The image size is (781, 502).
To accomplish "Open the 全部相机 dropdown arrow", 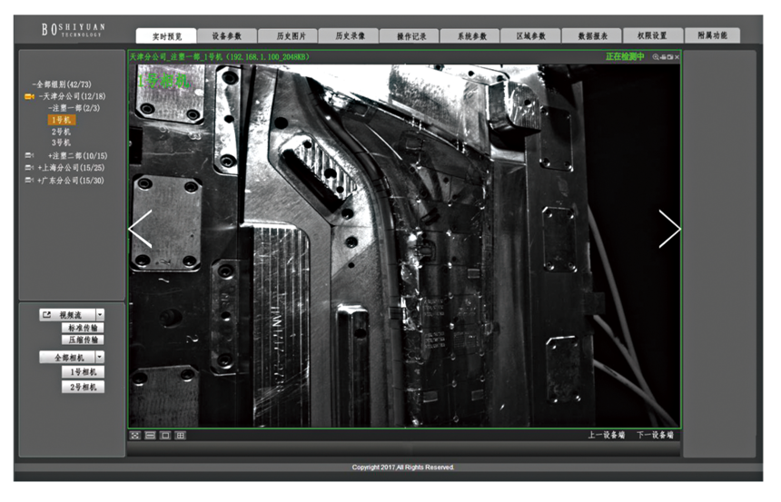I will (100, 357).
